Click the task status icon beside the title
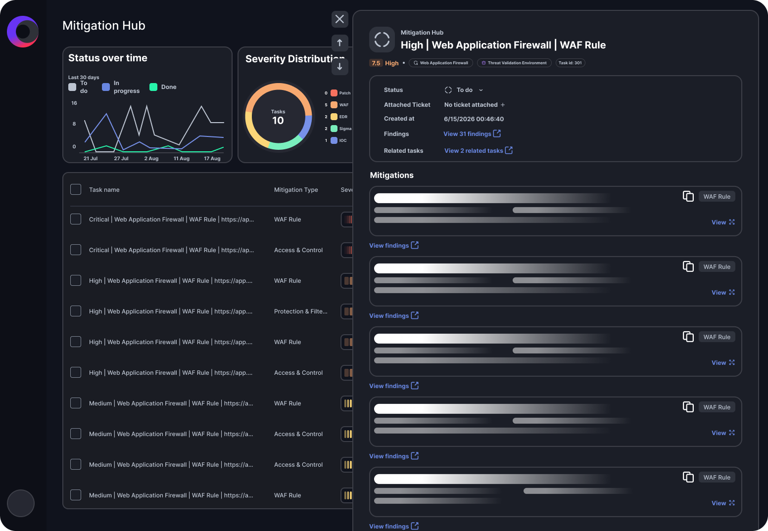 pyautogui.click(x=382, y=40)
